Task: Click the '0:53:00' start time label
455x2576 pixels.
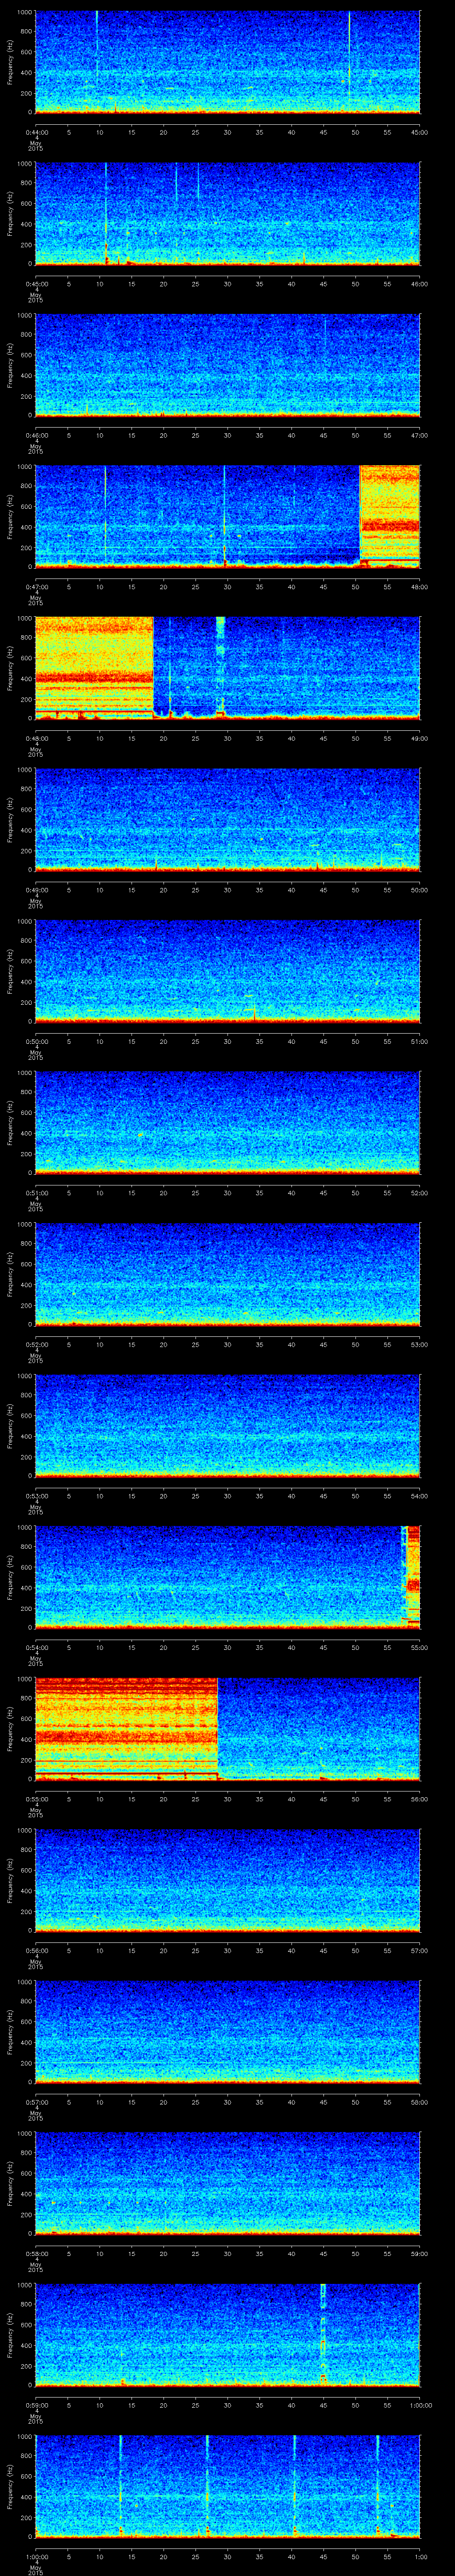Action: point(37,1496)
